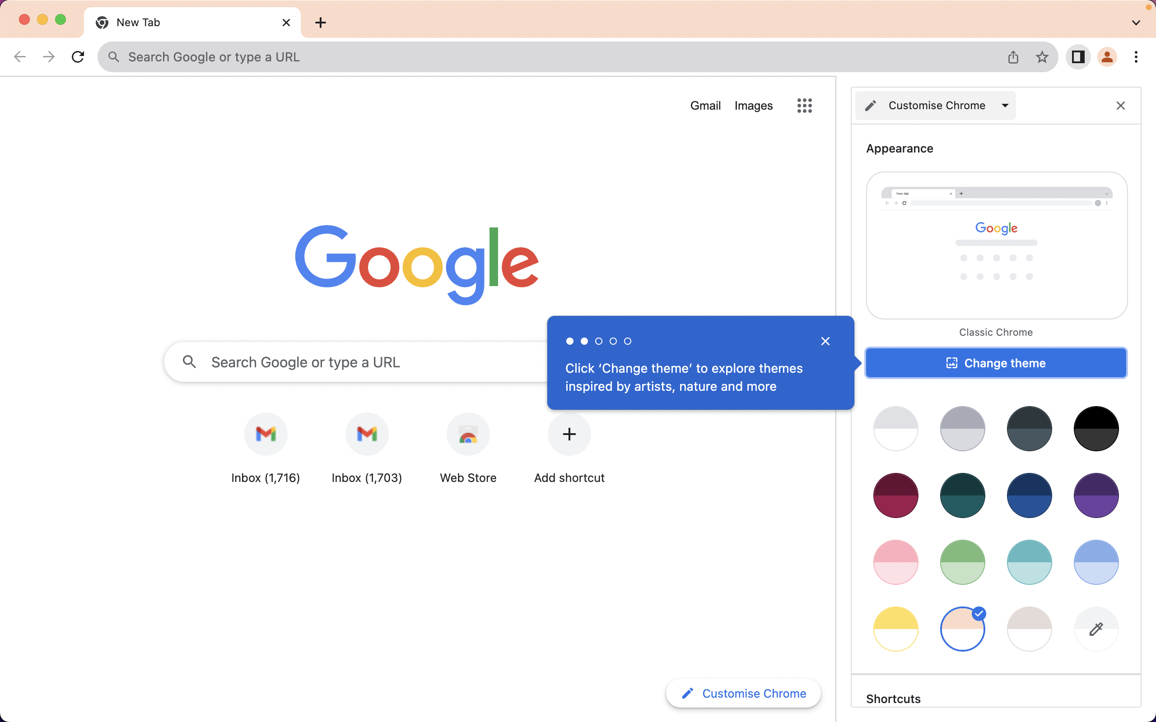Click the Gmail link
1156x722 pixels.
pos(705,106)
